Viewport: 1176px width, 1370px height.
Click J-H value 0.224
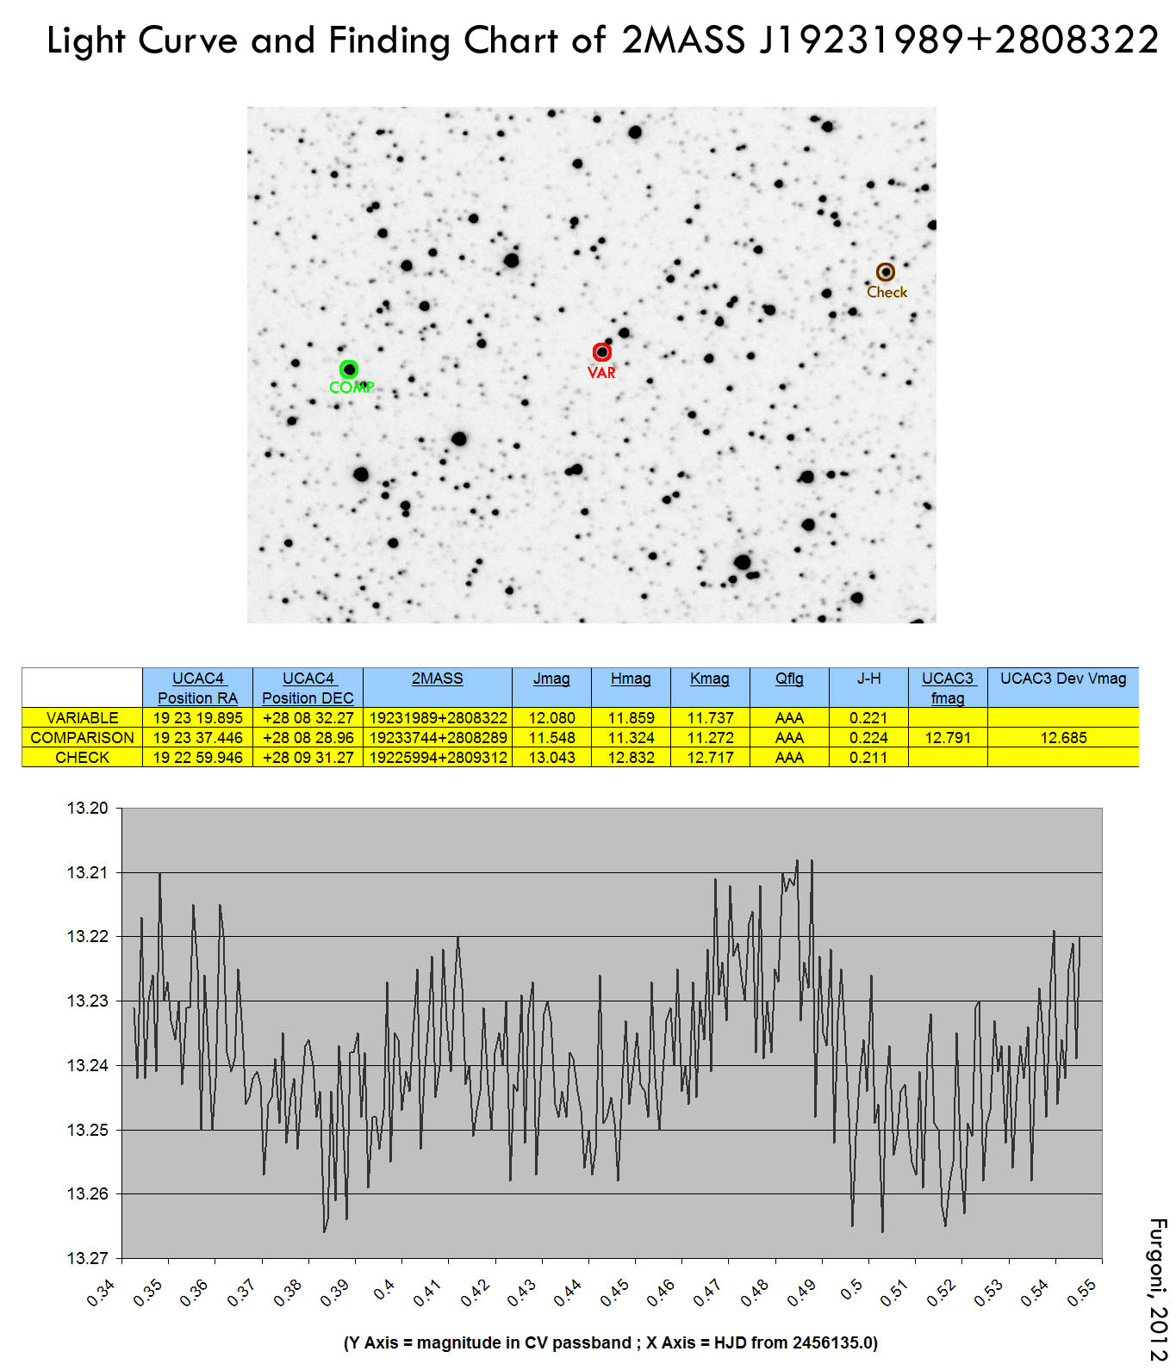(x=868, y=738)
